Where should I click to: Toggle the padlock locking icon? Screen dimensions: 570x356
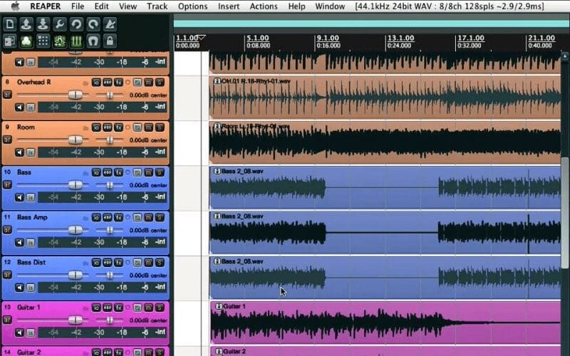pos(110,41)
